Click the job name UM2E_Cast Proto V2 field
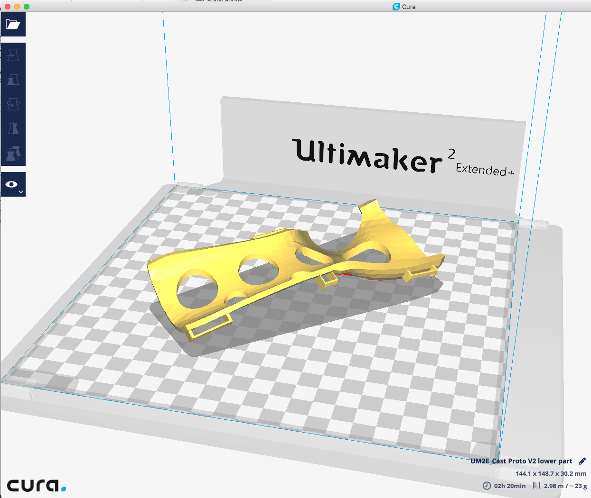 [x=521, y=461]
